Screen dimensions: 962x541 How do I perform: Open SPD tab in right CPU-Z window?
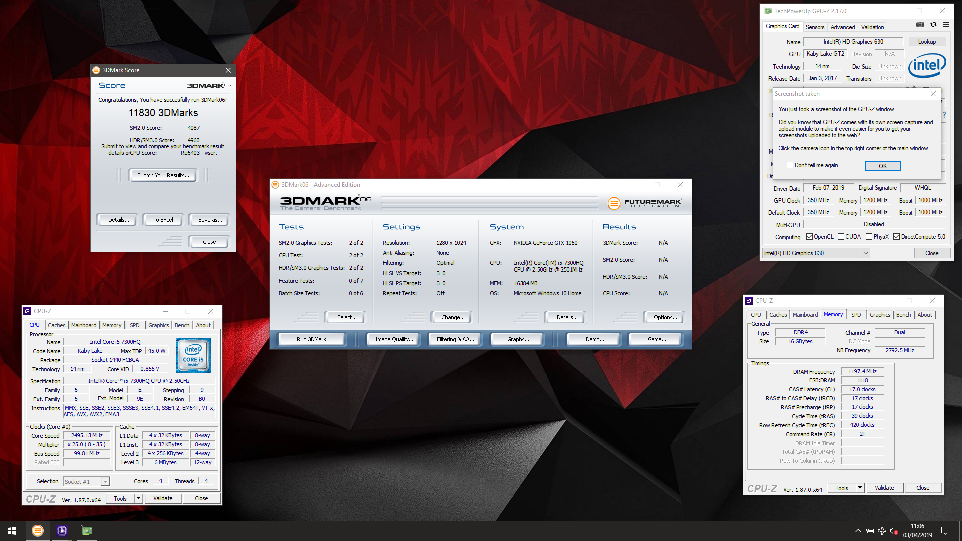(x=856, y=315)
